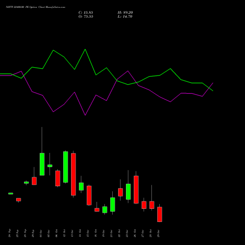This screenshot has width=245, height=245.
Task: Click the '29 Oct' date axis label
Action: (158, 233)
